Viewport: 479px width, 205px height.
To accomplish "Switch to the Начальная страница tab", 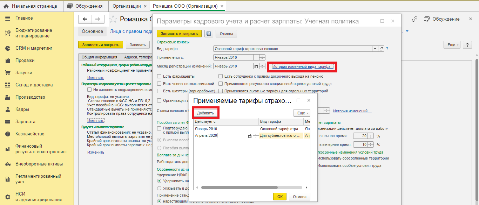I will (x=32, y=6).
